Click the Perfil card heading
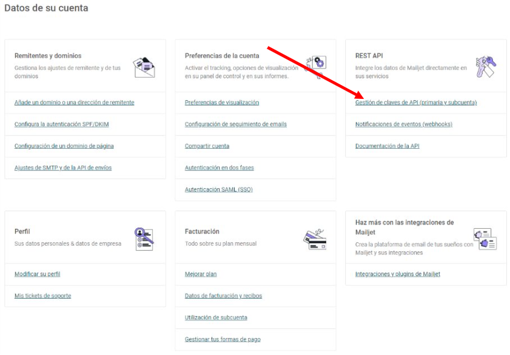The width and height of the screenshot is (510, 355). [22, 232]
